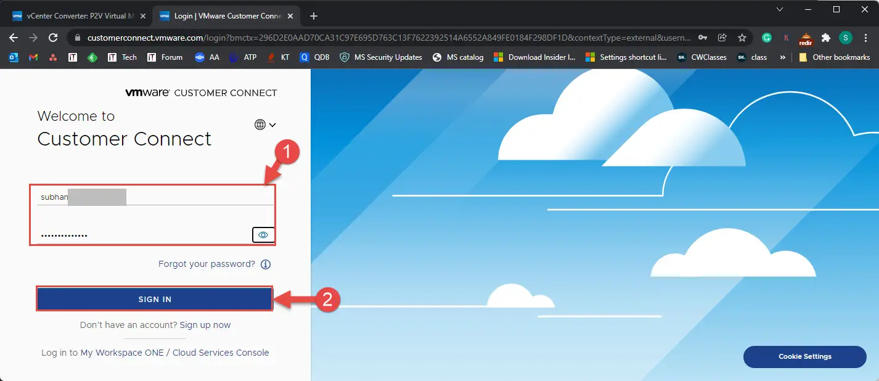
Task: Show the password with the eye icon
Action: tap(263, 235)
